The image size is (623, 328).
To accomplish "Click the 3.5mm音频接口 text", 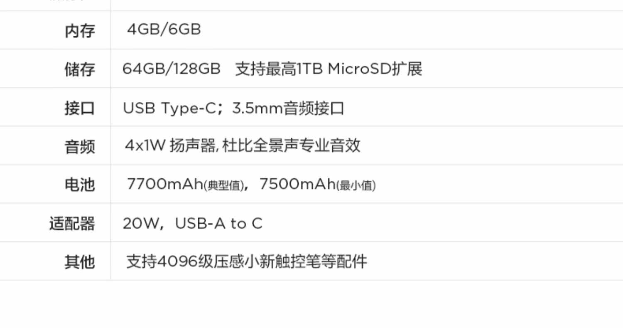I will [288, 108].
